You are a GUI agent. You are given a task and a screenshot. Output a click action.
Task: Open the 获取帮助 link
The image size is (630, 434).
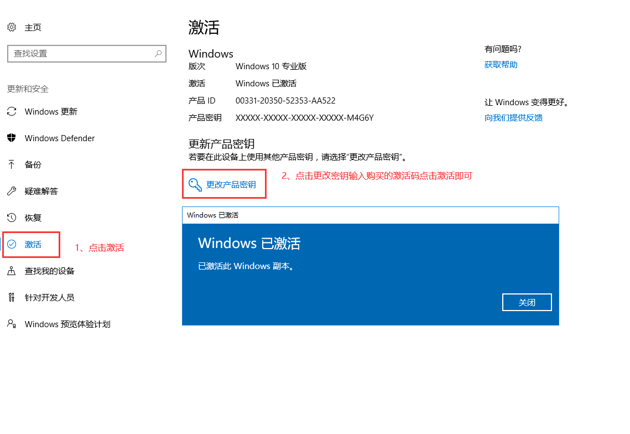(500, 64)
